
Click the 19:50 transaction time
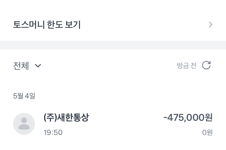[53, 133]
